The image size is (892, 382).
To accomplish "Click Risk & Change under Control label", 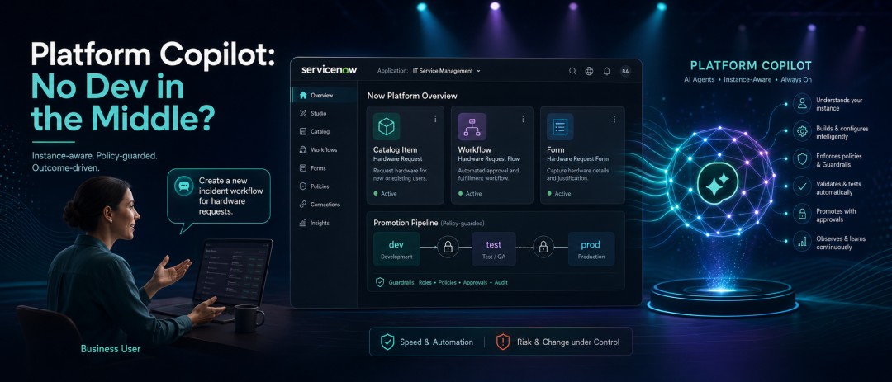I will tap(568, 342).
